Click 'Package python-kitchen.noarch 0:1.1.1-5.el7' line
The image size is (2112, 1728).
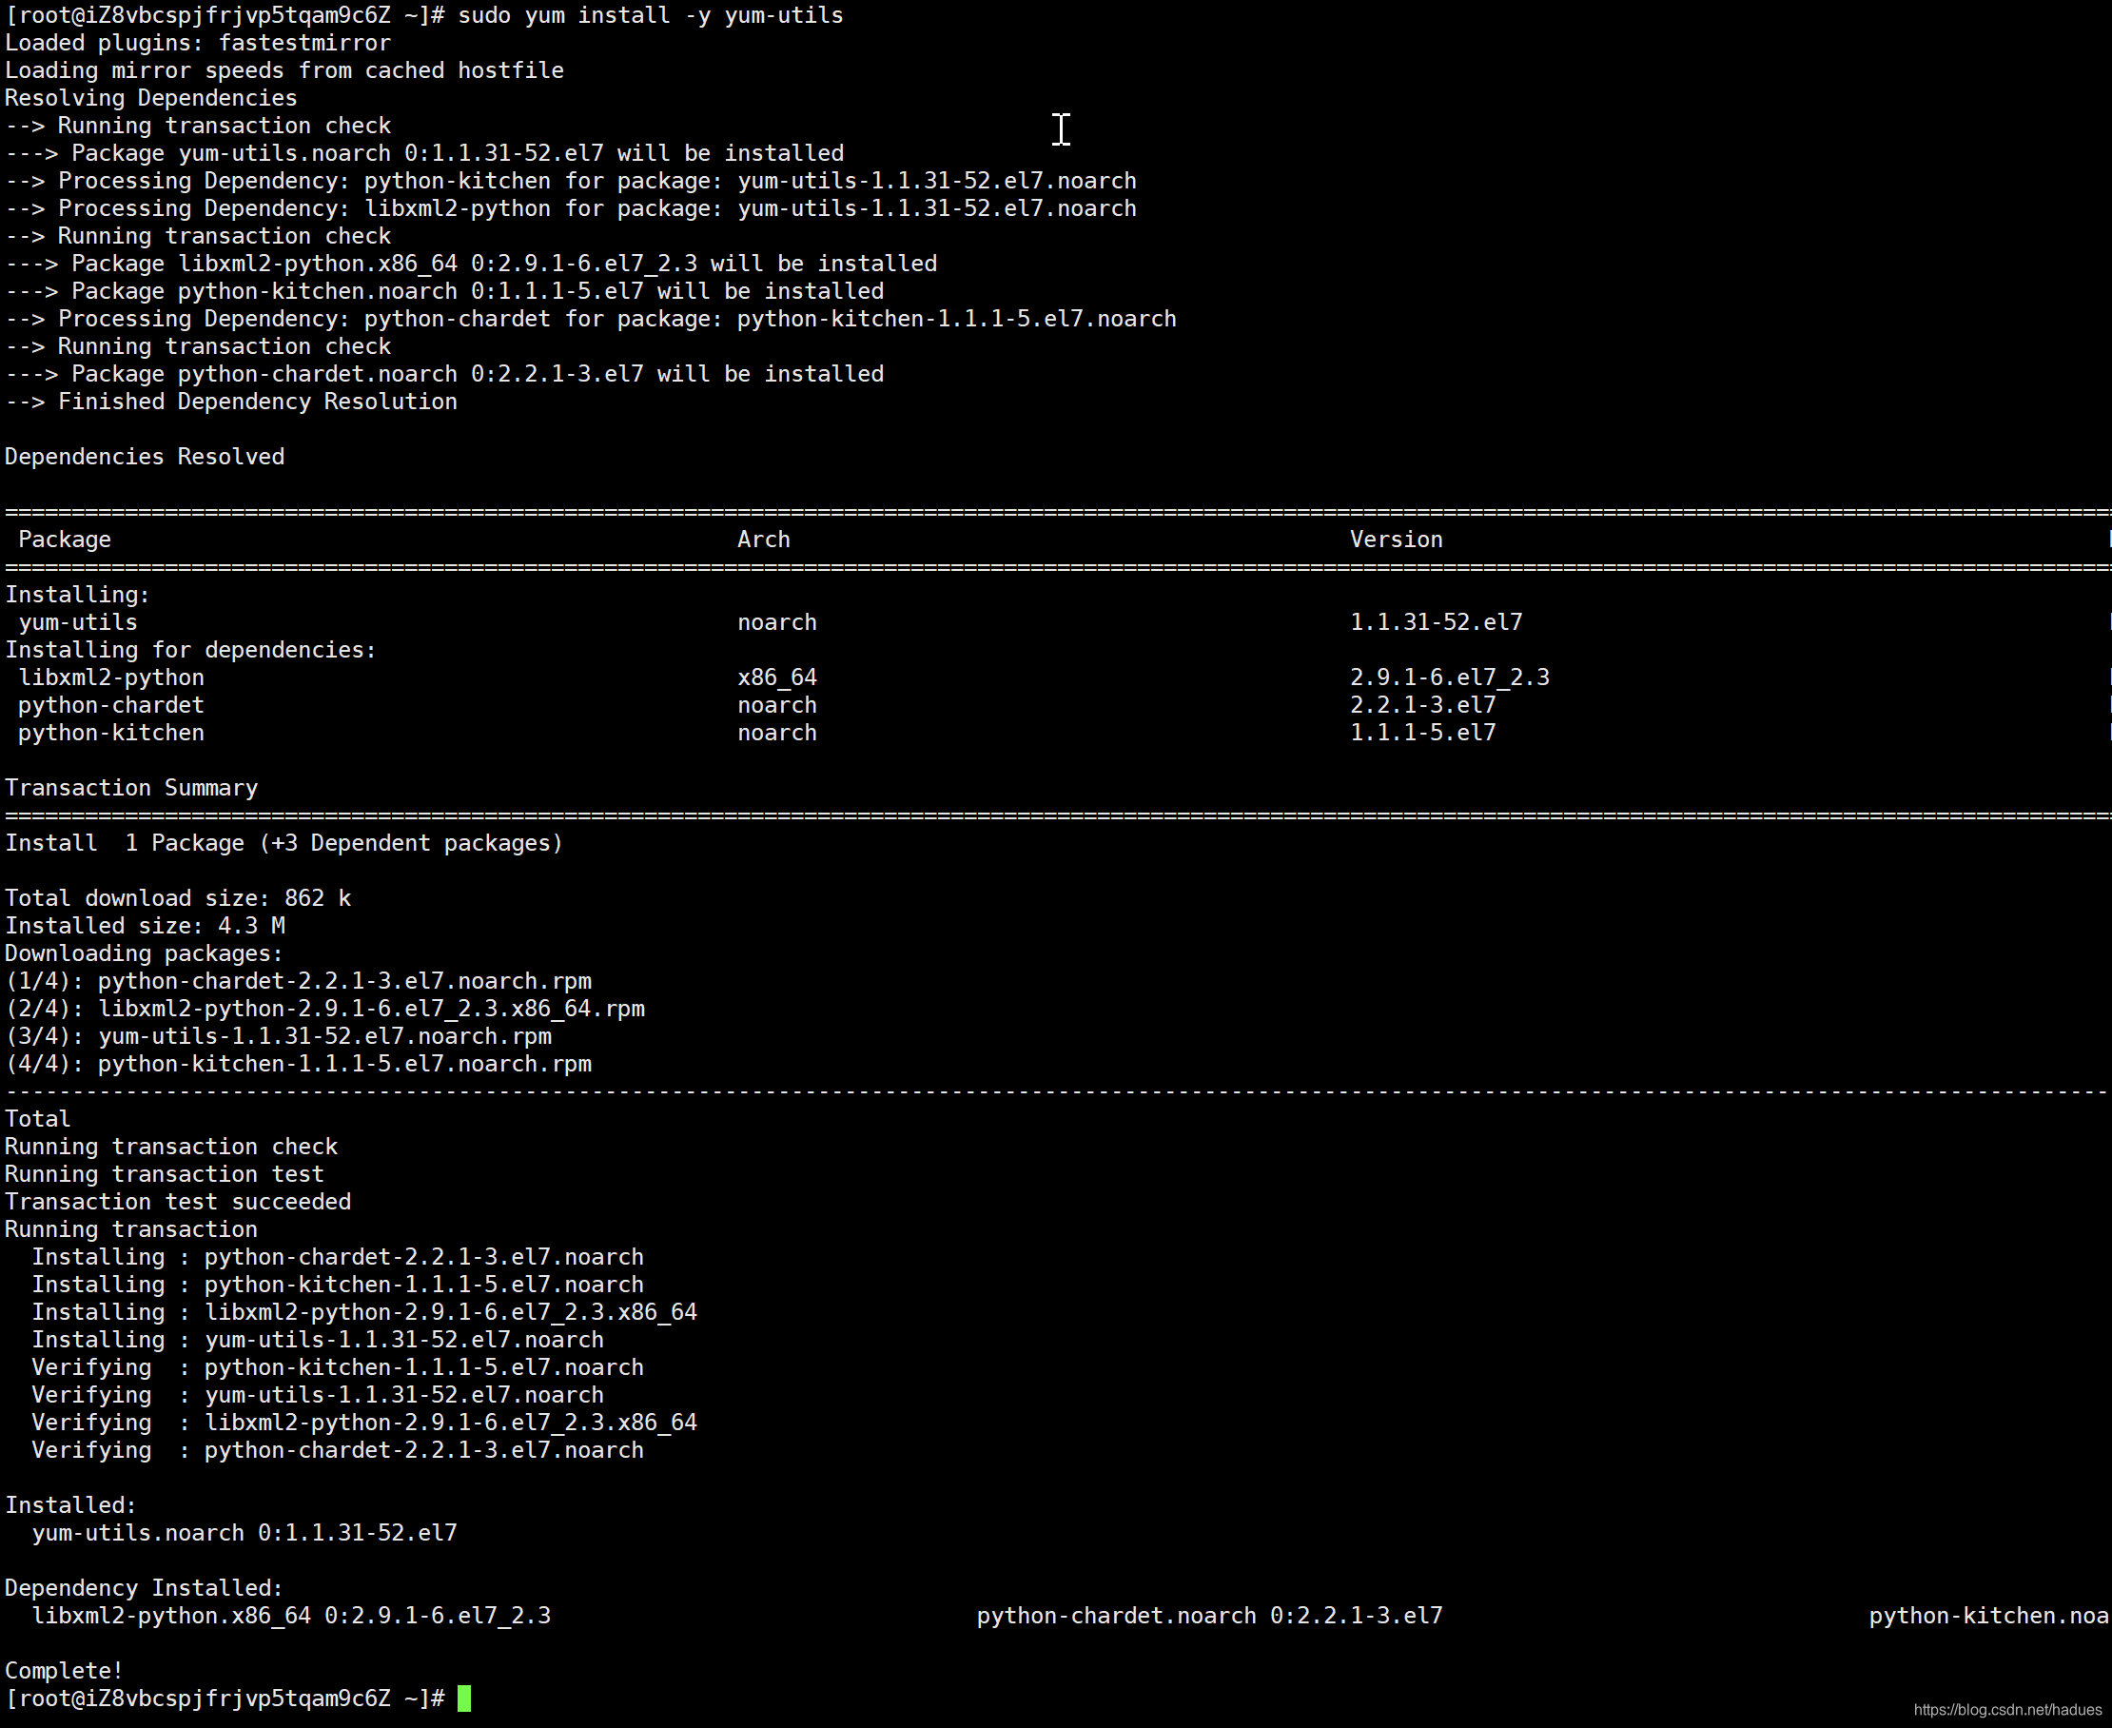coord(444,292)
